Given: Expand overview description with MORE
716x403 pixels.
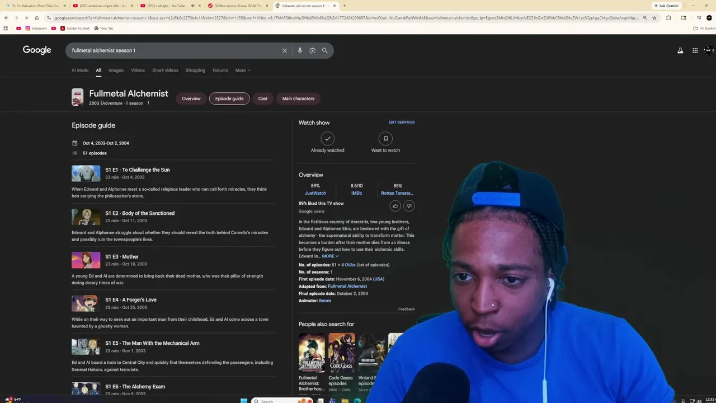Looking at the screenshot, I should pos(330,256).
